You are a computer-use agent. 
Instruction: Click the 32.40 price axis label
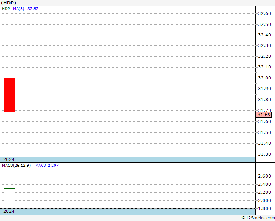click(x=264, y=35)
